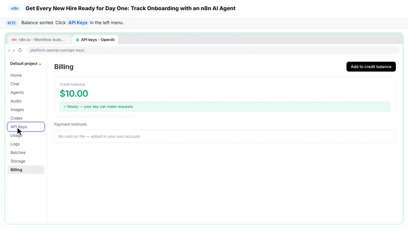Image resolution: width=408 pixels, height=229 pixels.
Task: Click the OpenAI favicon on the active tab
Action: [x=77, y=40]
